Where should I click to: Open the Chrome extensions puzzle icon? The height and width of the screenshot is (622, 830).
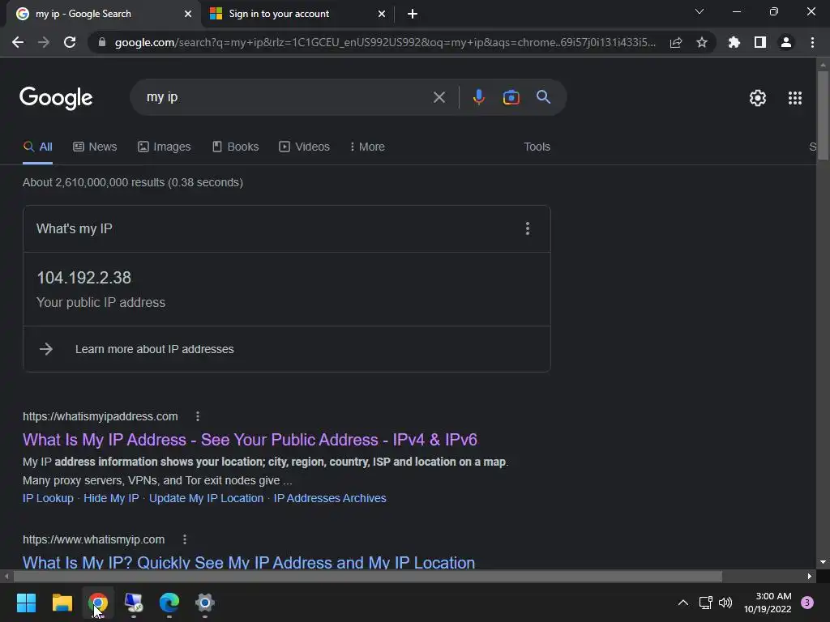coord(734,42)
